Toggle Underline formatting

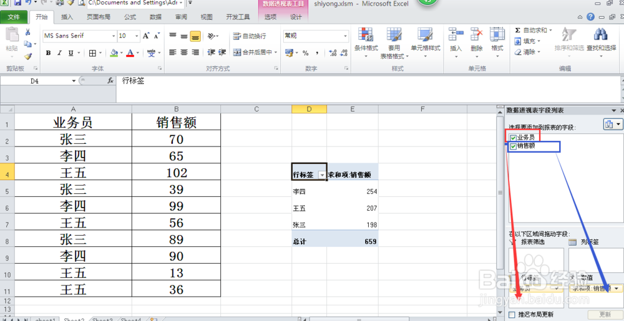coord(71,53)
